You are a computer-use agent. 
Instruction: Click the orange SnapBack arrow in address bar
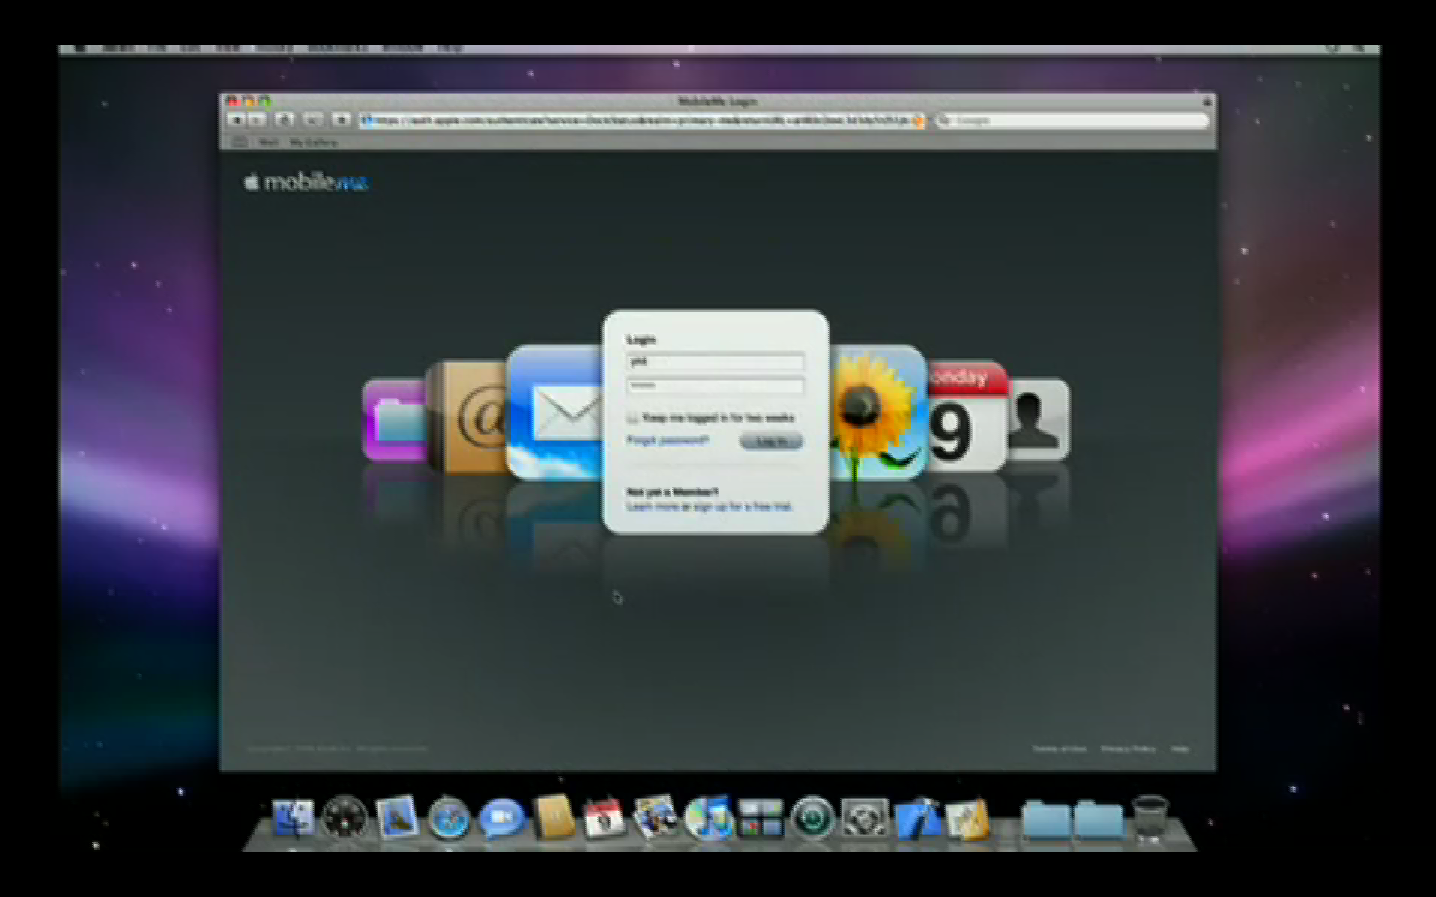917,120
